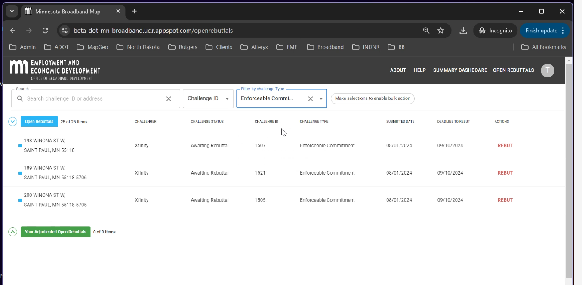The height and width of the screenshot is (285, 582).
Task: Go to the Help page
Action: point(419,70)
